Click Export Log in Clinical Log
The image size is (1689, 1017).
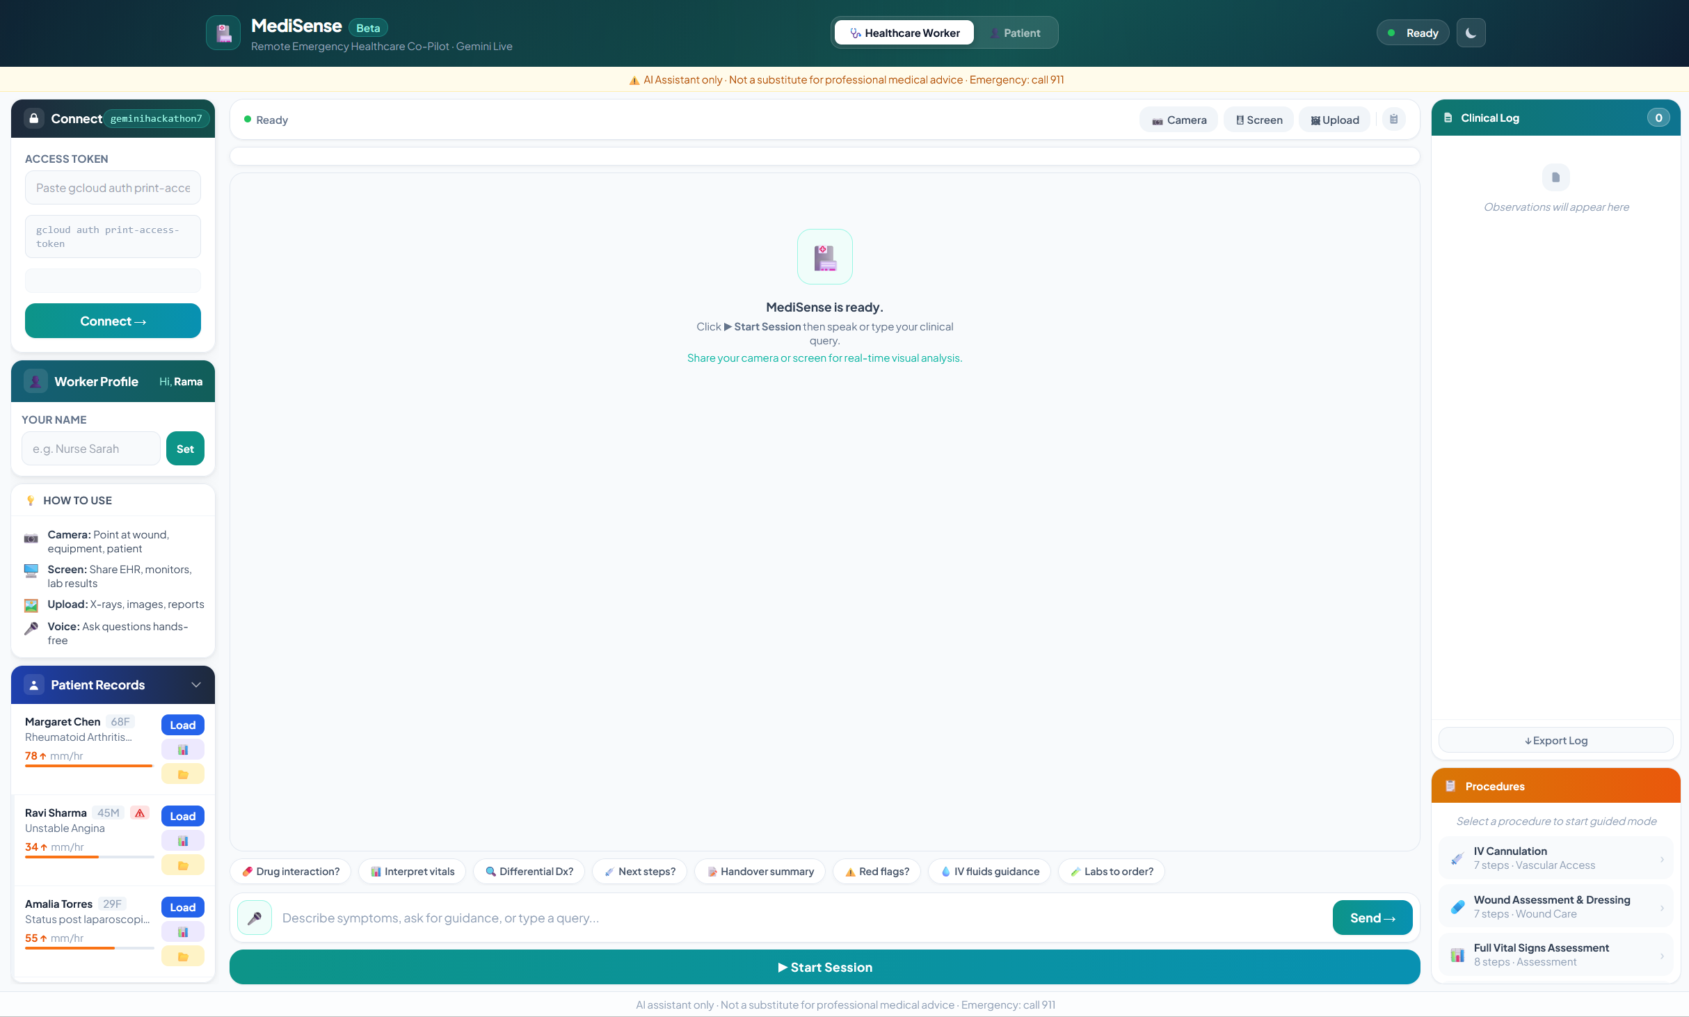tap(1555, 740)
